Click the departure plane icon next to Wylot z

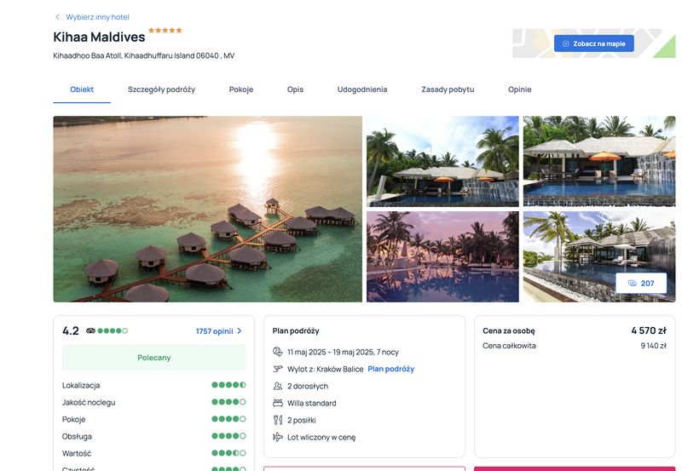278,369
